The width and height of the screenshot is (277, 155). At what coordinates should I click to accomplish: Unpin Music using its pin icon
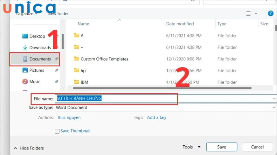(x=56, y=82)
